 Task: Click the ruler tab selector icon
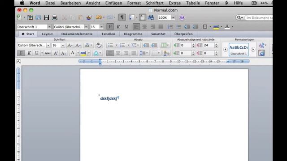point(18,62)
